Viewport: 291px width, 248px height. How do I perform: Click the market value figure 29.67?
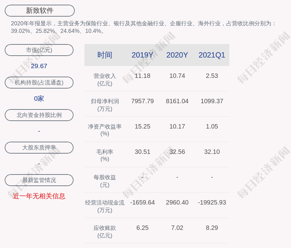(x=39, y=66)
